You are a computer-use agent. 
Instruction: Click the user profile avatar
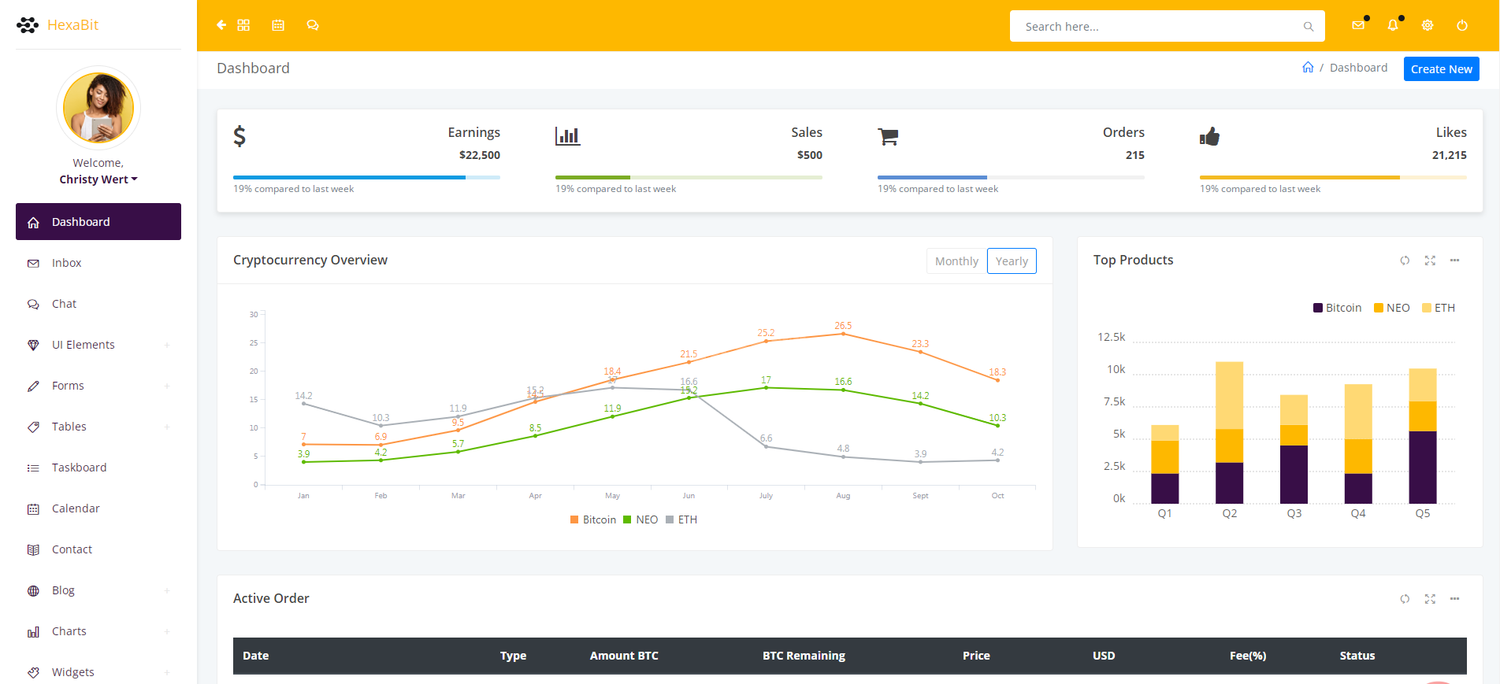(98, 108)
